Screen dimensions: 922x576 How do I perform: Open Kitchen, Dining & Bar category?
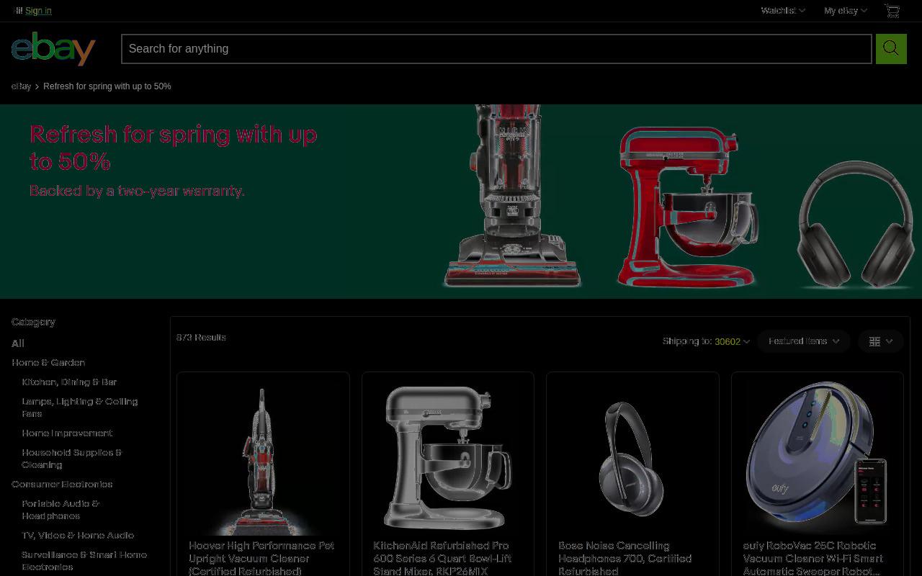(69, 382)
